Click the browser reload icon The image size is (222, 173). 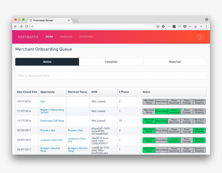27,27
